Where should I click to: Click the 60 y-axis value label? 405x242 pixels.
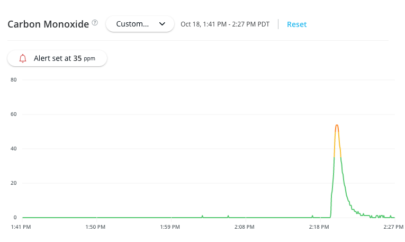pos(14,114)
